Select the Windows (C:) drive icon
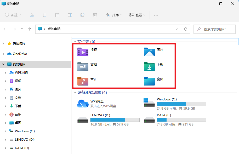 pyautogui.click(x=149, y=102)
